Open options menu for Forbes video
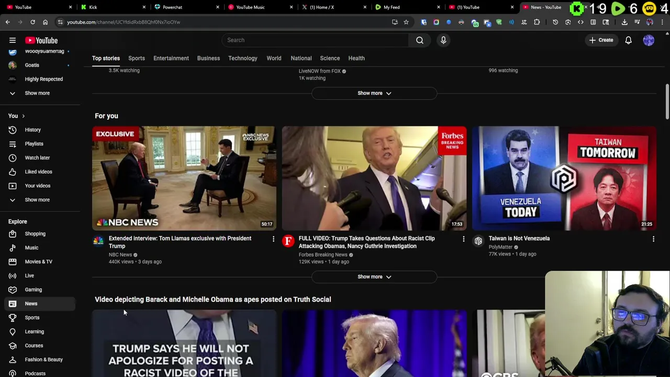The width and height of the screenshot is (670, 377). click(463, 239)
